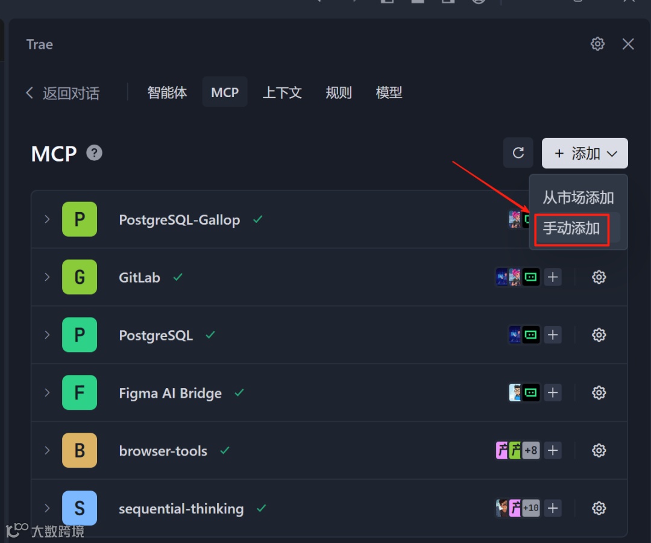Click the +8 agents badge on browser-tools
This screenshot has width=651, height=543.
[x=531, y=450]
